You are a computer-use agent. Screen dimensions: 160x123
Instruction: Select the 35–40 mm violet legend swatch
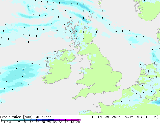(62, 120)
